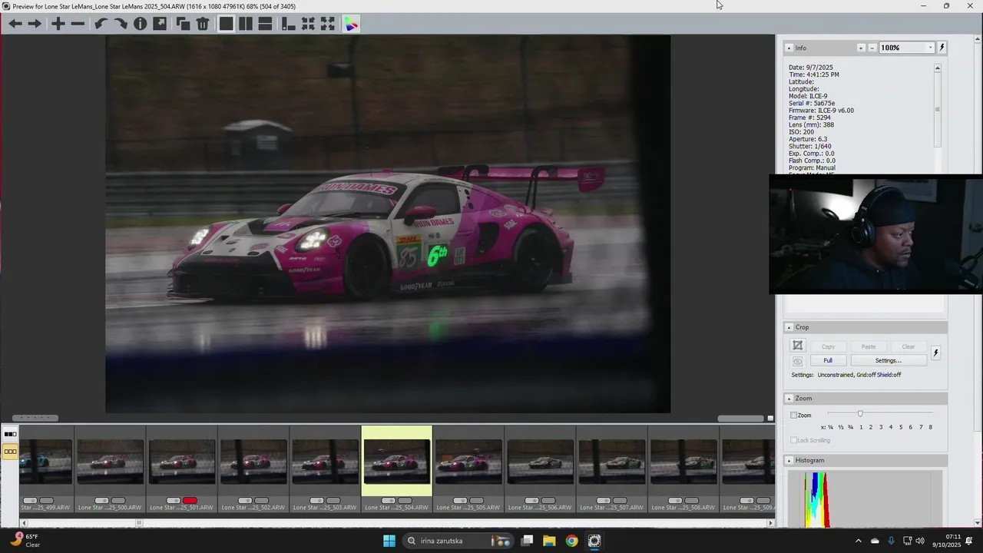
Task: Toggle the star tag on 502.ARW
Action: pos(245,501)
